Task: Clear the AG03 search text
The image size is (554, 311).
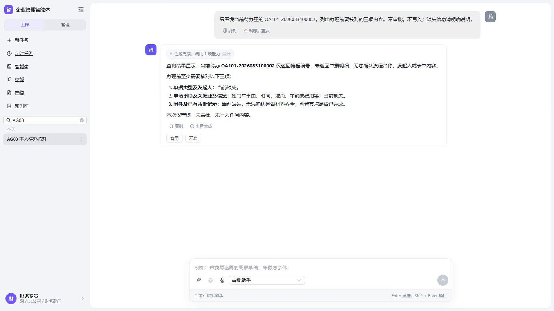Action: [x=82, y=120]
